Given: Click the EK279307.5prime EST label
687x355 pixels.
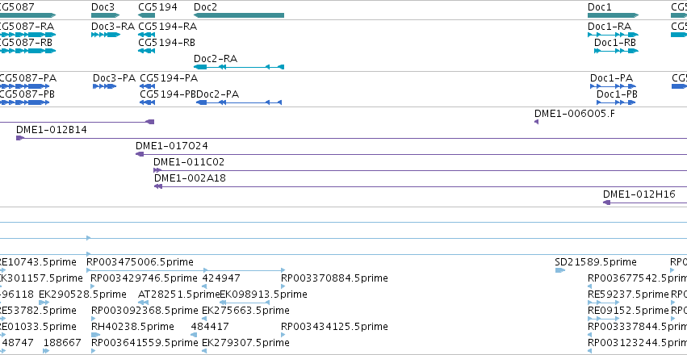Looking at the screenshot, I should [x=245, y=343].
